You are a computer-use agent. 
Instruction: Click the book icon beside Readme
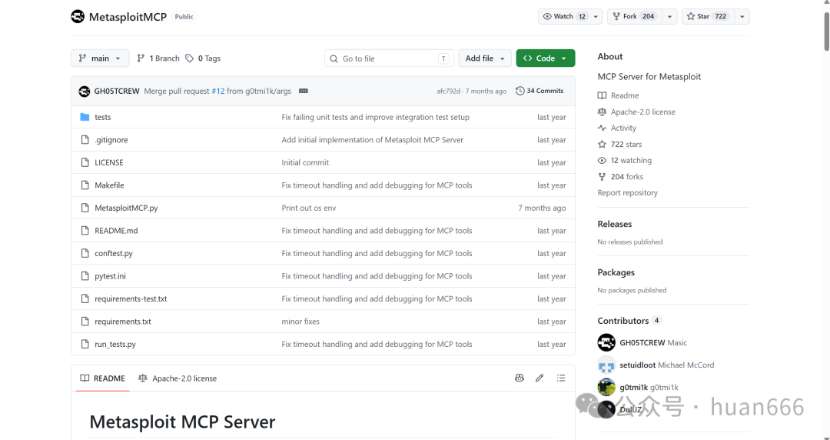click(x=602, y=95)
